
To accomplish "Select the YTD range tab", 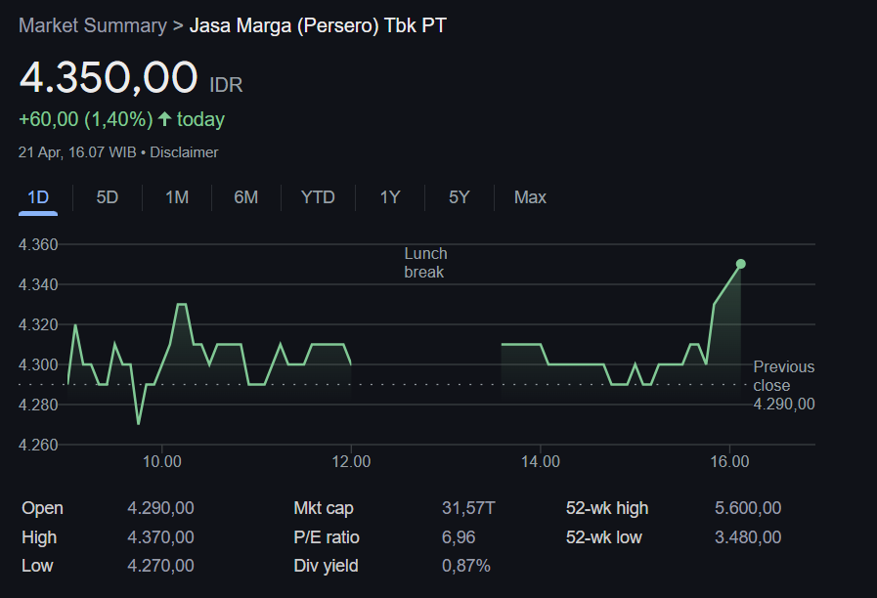I will pos(318,197).
